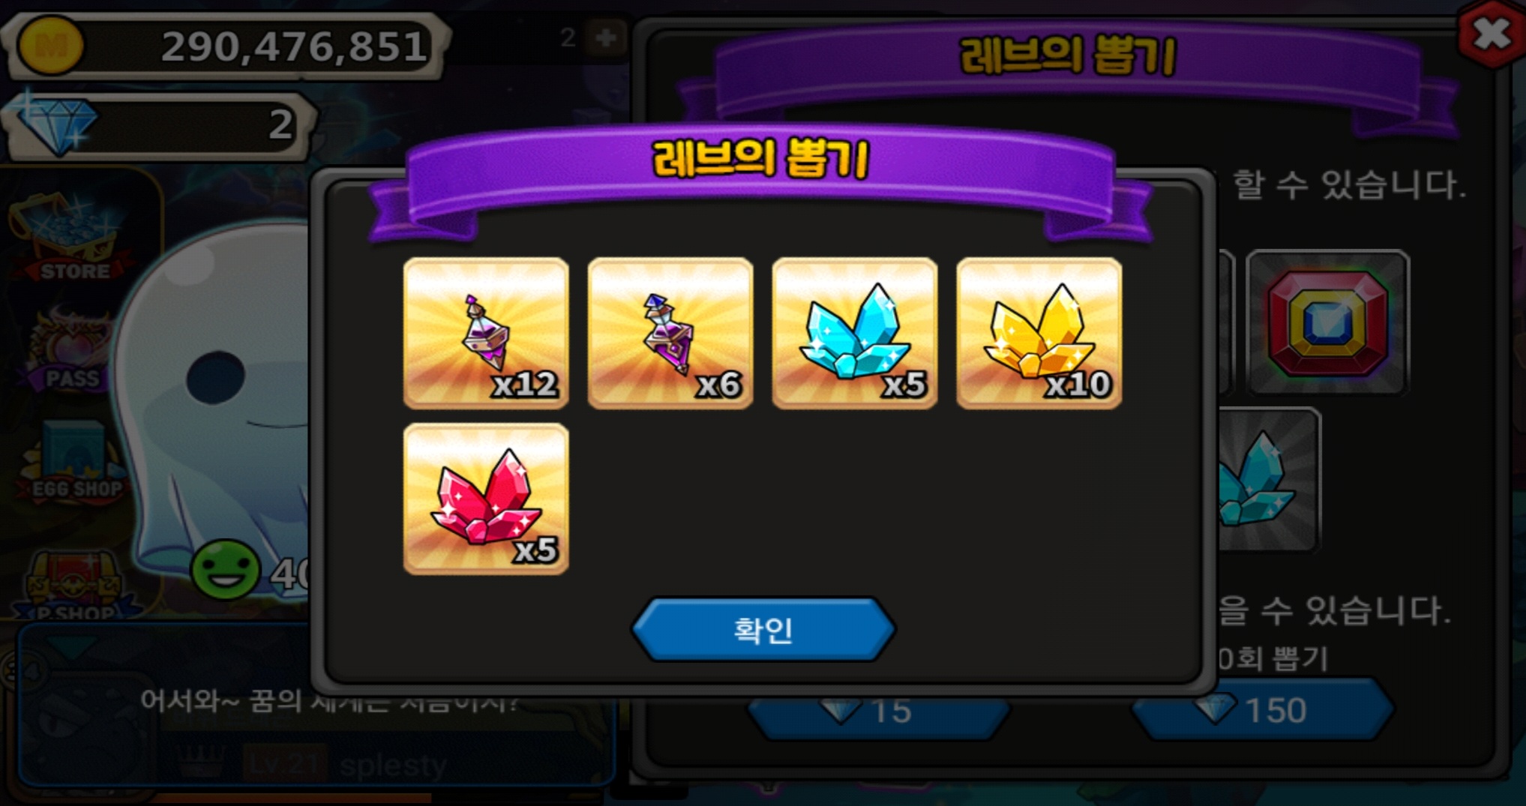Tap the blue crystal x5 reward
This screenshot has height=806, width=1526.
point(855,333)
